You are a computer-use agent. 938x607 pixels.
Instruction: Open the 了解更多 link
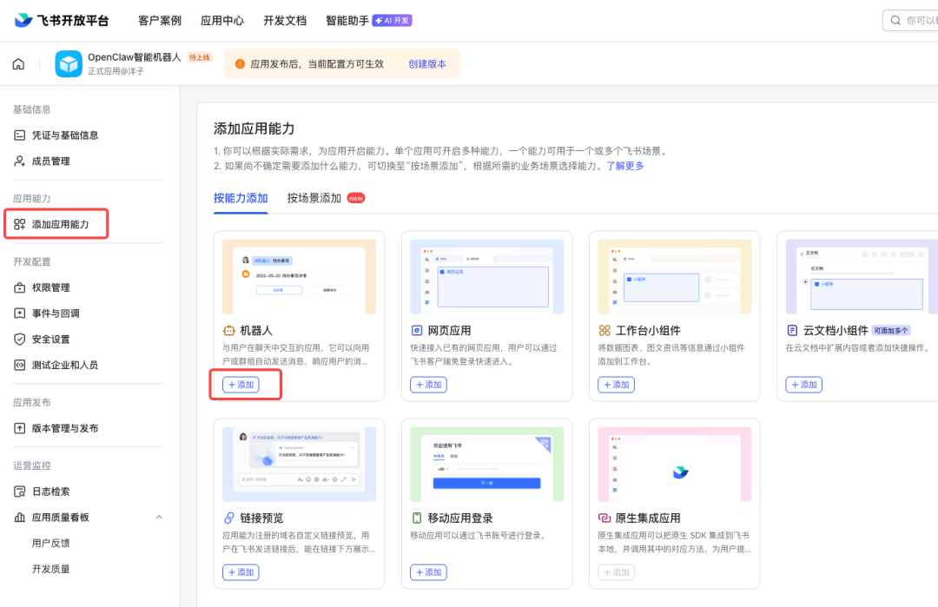click(x=625, y=166)
